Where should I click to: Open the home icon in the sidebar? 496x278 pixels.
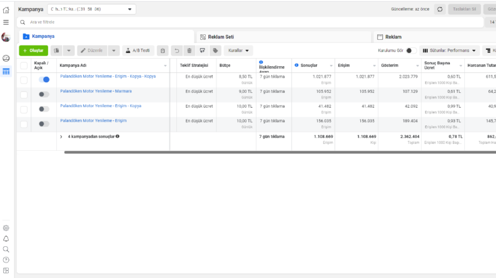coord(6,10)
